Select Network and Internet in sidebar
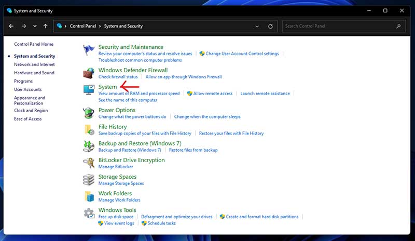415x241 pixels. (x=34, y=64)
